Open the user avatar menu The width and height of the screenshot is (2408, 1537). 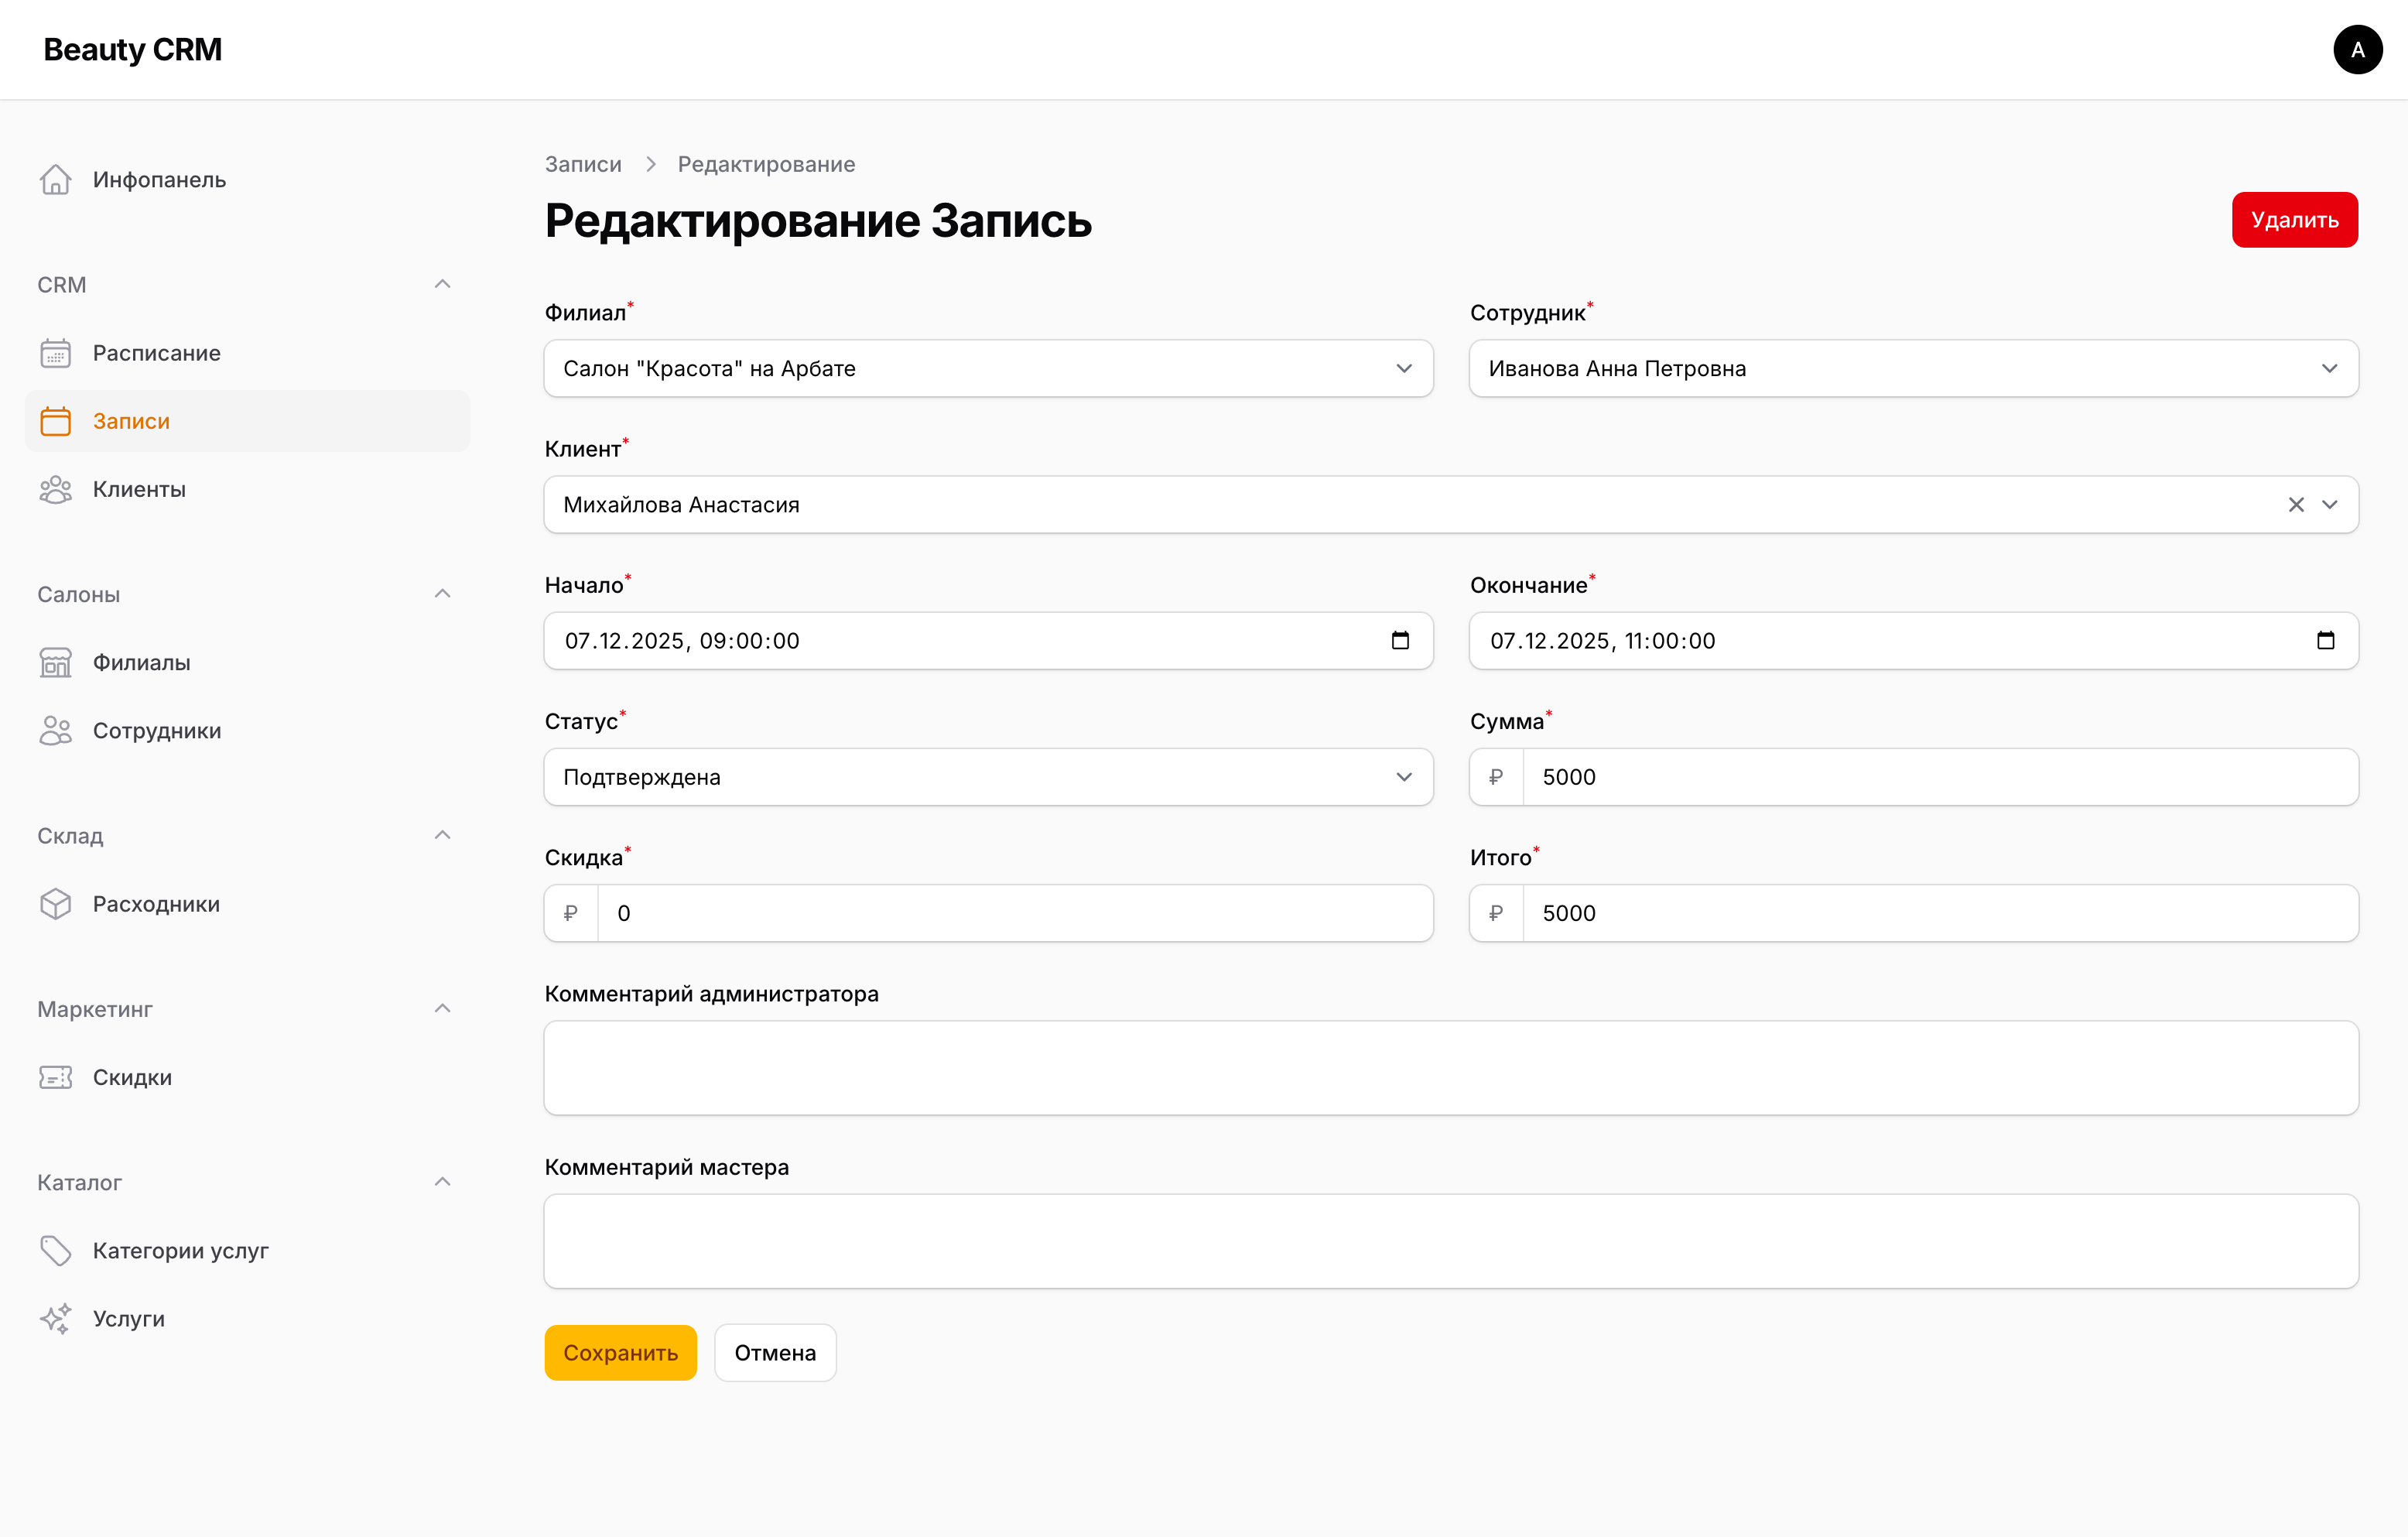2357,49
